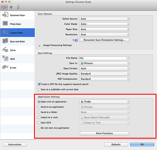Toggle Create a PDF file keyword search checkbox
The image size is (157, 150).
click(x=39, y=84)
